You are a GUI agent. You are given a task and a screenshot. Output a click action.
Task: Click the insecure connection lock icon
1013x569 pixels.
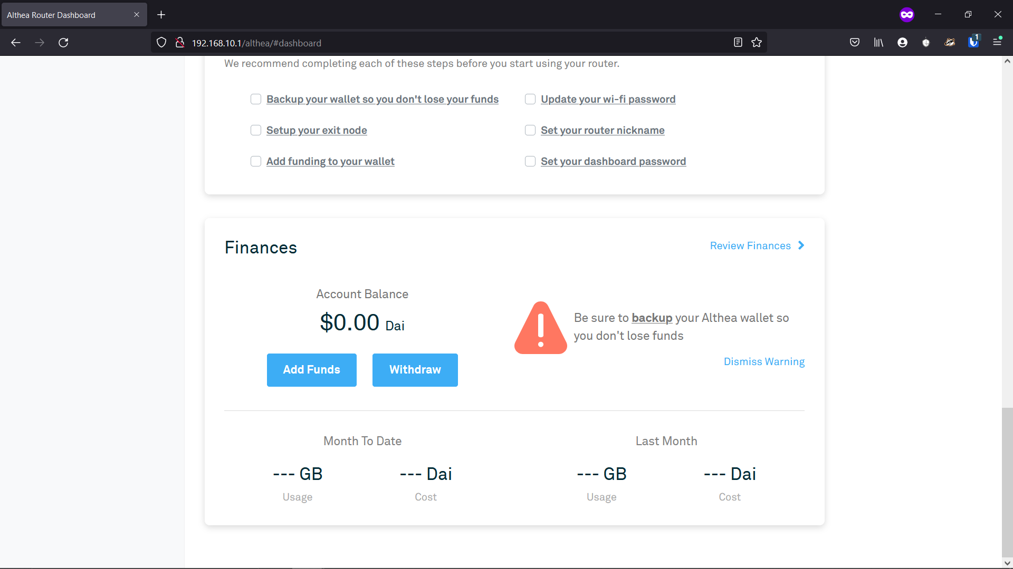(x=180, y=43)
